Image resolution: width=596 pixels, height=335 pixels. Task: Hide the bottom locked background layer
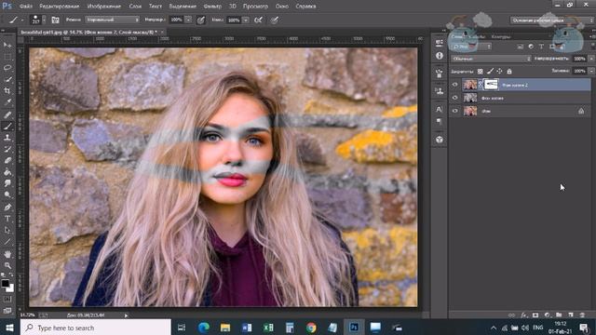click(455, 111)
